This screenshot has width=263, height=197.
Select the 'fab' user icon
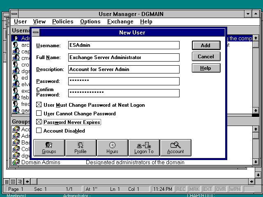tap(16, 97)
